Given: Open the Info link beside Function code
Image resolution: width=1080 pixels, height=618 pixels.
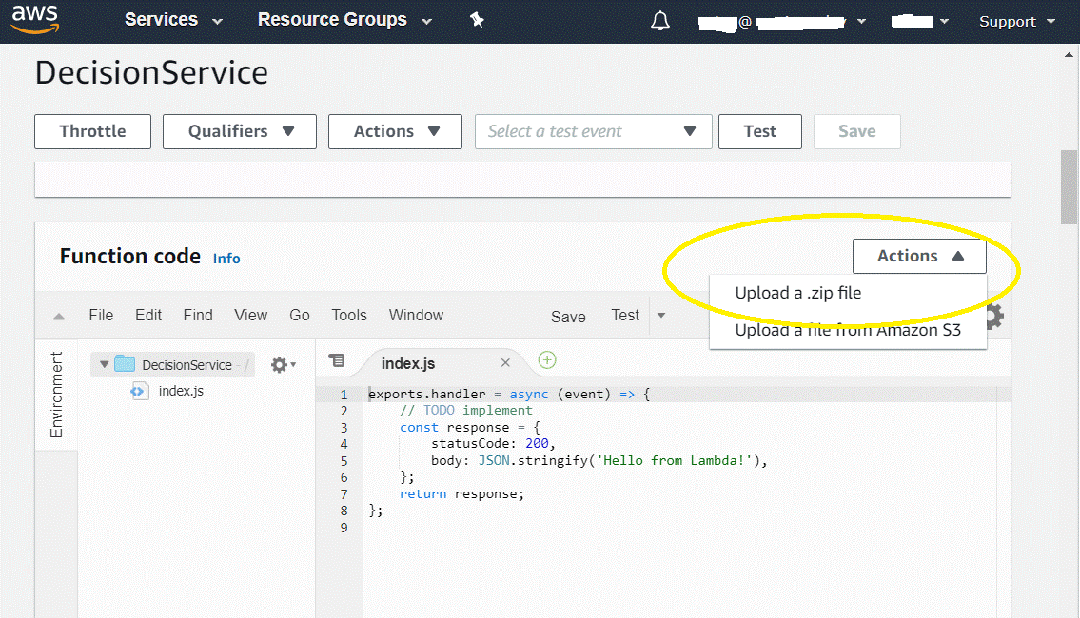Looking at the screenshot, I should 226,258.
